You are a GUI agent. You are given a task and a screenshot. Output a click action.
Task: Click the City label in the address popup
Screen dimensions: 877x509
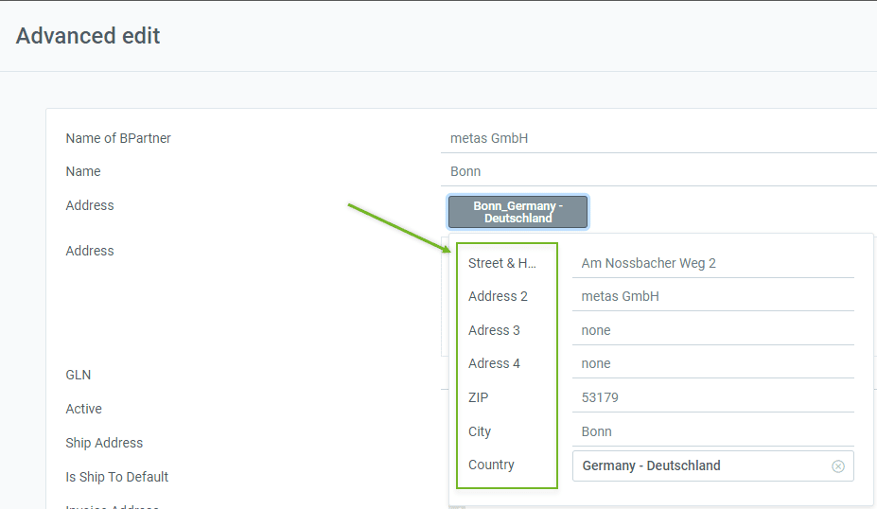pyautogui.click(x=480, y=431)
